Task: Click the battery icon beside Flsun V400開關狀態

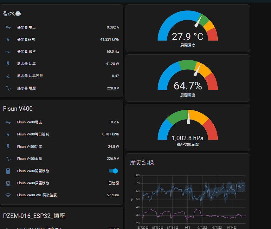Action: [8, 171]
